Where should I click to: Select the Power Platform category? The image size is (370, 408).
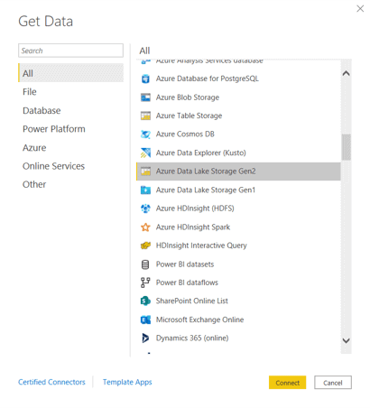[x=54, y=129]
